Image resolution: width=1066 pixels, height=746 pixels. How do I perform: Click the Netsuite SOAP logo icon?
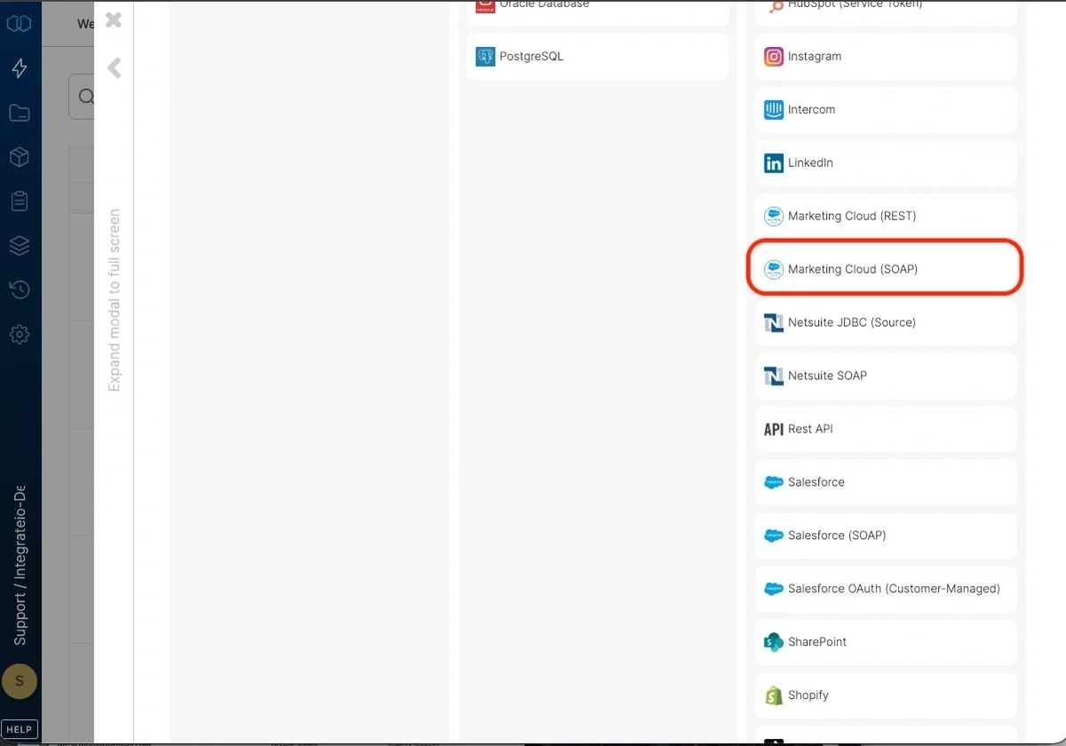774,377
